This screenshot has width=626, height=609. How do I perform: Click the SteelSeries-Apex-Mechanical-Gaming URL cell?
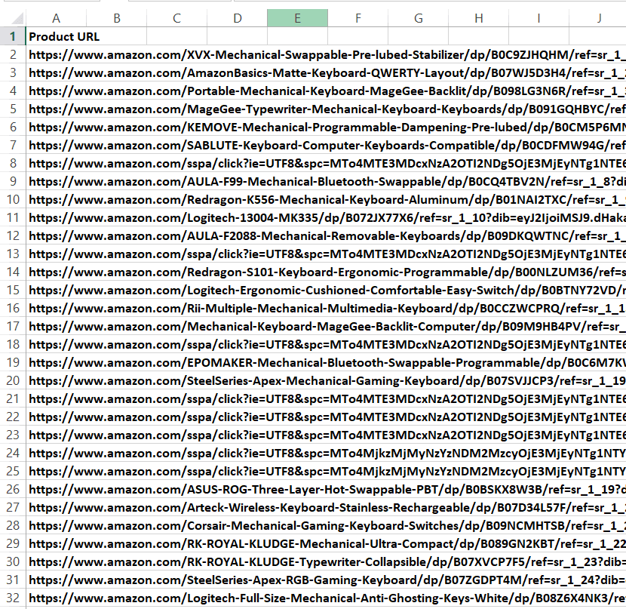pyautogui.click(x=326, y=380)
